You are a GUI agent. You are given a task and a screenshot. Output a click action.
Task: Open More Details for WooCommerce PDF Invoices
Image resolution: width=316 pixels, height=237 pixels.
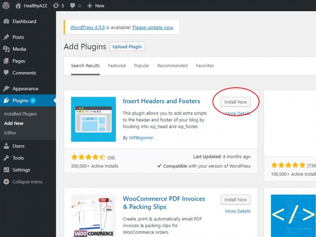coord(238,211)
